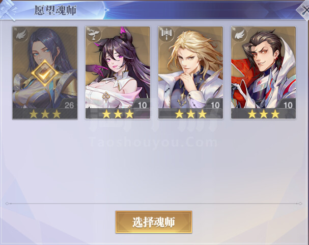
Task: Close the 愿望魂师 dialog with the X
Action: tap(304, 10)
